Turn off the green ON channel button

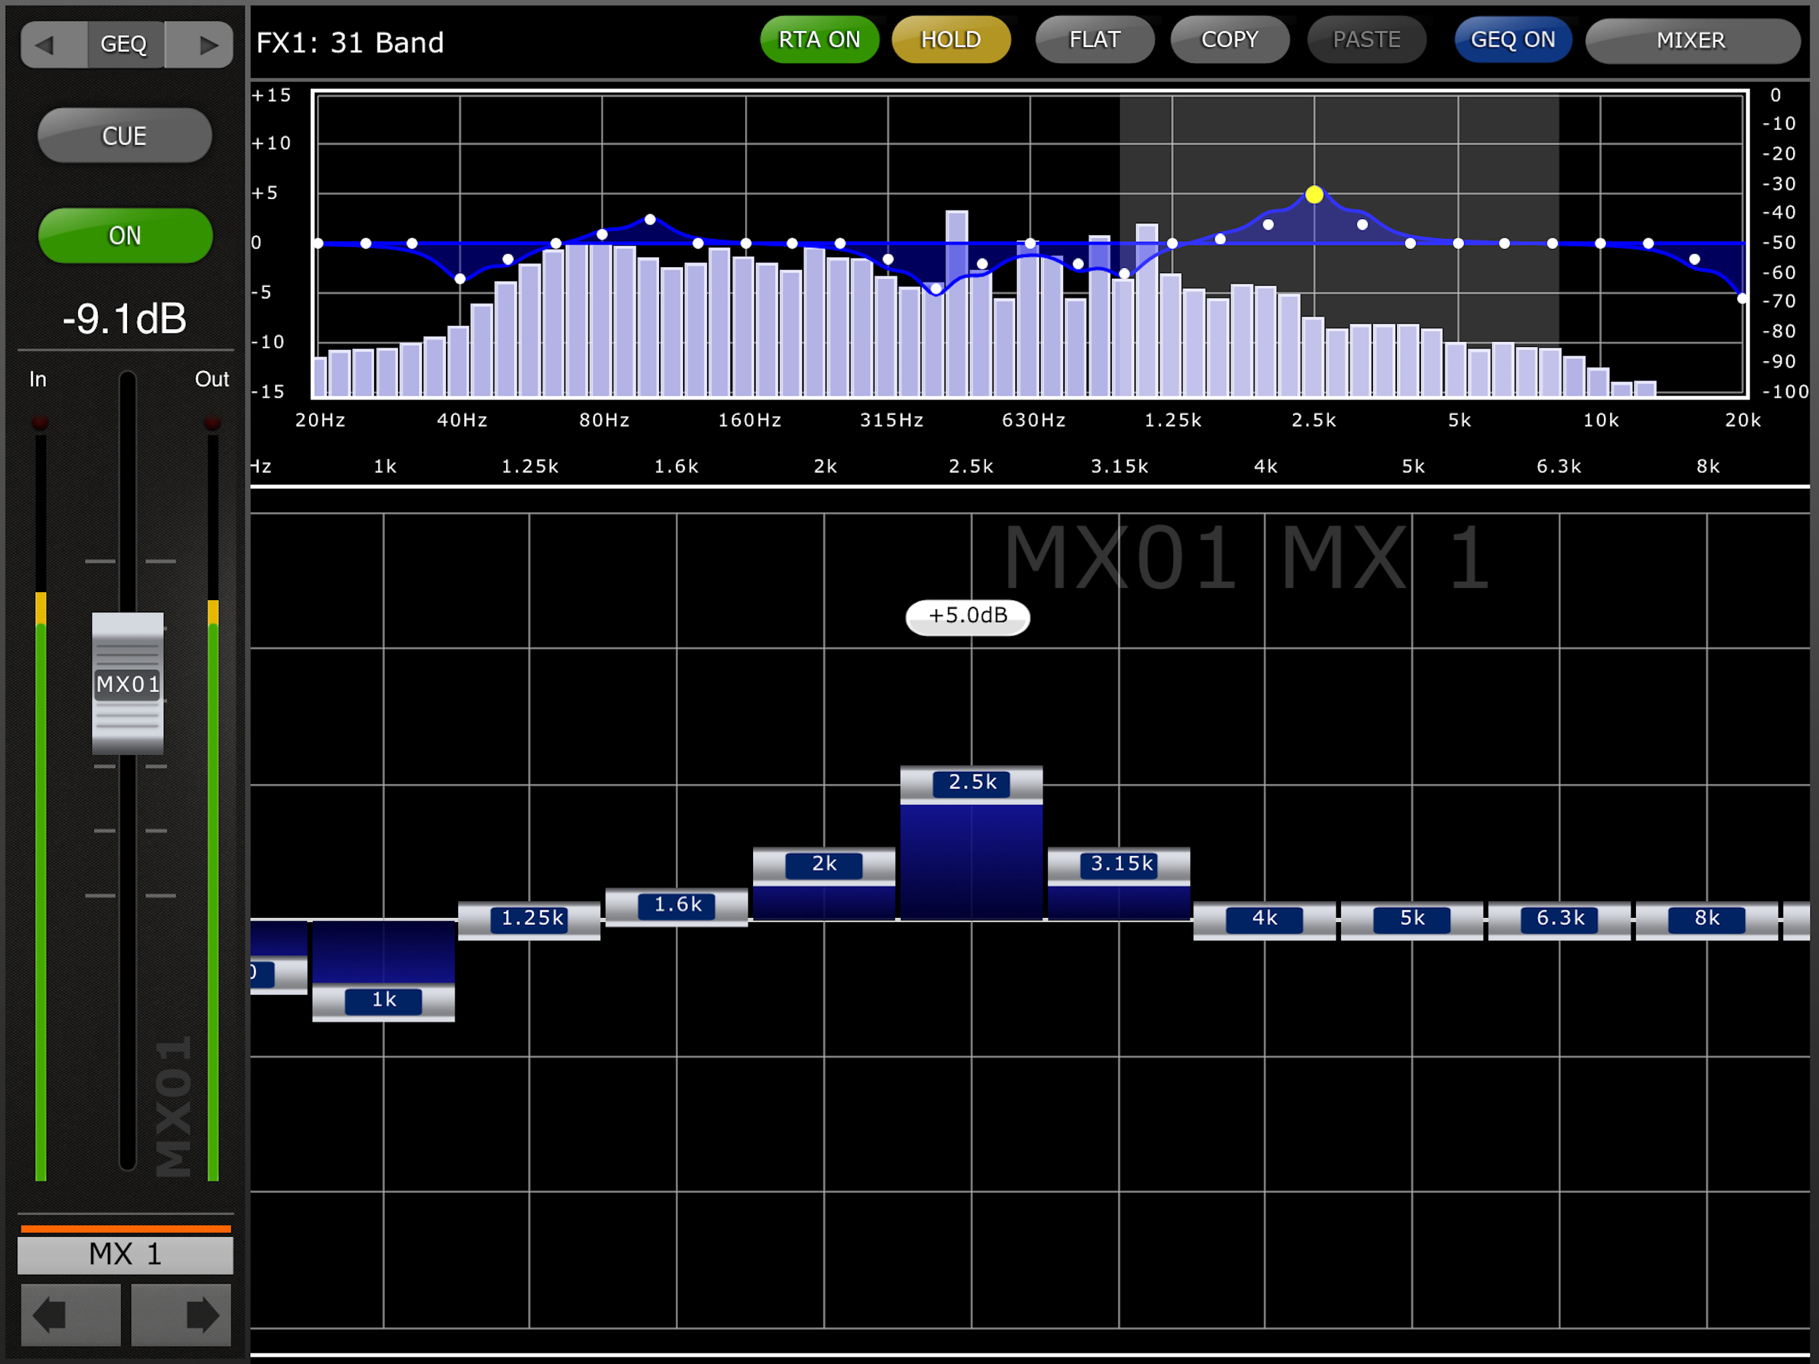[x=125, y=236]
